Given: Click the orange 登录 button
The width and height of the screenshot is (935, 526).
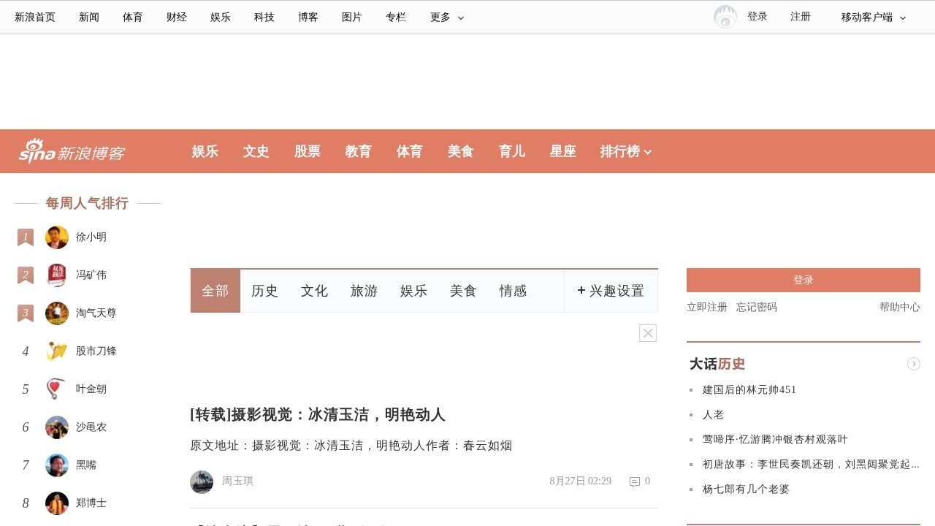Looking at the screenshot, I should (804, 280).
